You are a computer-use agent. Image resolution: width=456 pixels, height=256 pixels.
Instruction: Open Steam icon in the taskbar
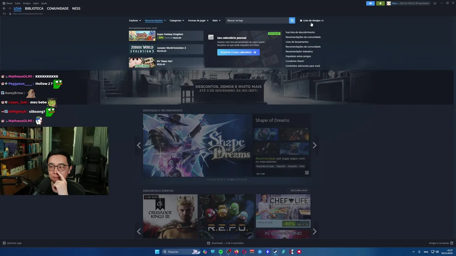point(275,252)
